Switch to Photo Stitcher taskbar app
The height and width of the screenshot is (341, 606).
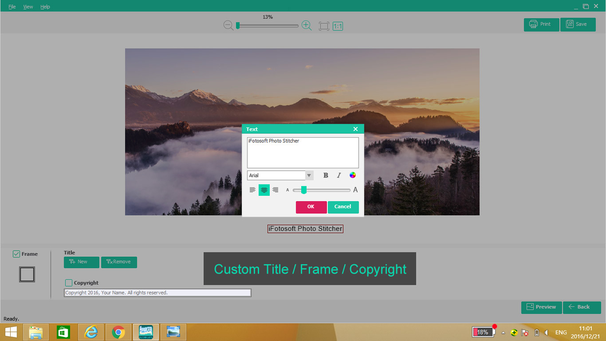click(146, 332)
